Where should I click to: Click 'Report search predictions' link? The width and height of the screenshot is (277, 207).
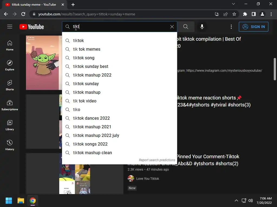point(157,160)
